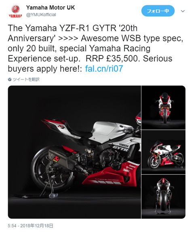
Task: Click the R1 logo on the tail section
Action: click(x=61, y=127)
